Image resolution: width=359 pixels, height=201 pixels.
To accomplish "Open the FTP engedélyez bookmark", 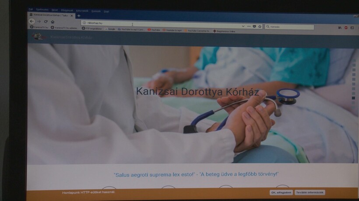I will (92, 28).
